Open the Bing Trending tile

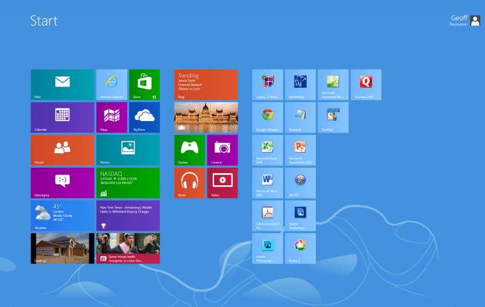click(206, 85)
